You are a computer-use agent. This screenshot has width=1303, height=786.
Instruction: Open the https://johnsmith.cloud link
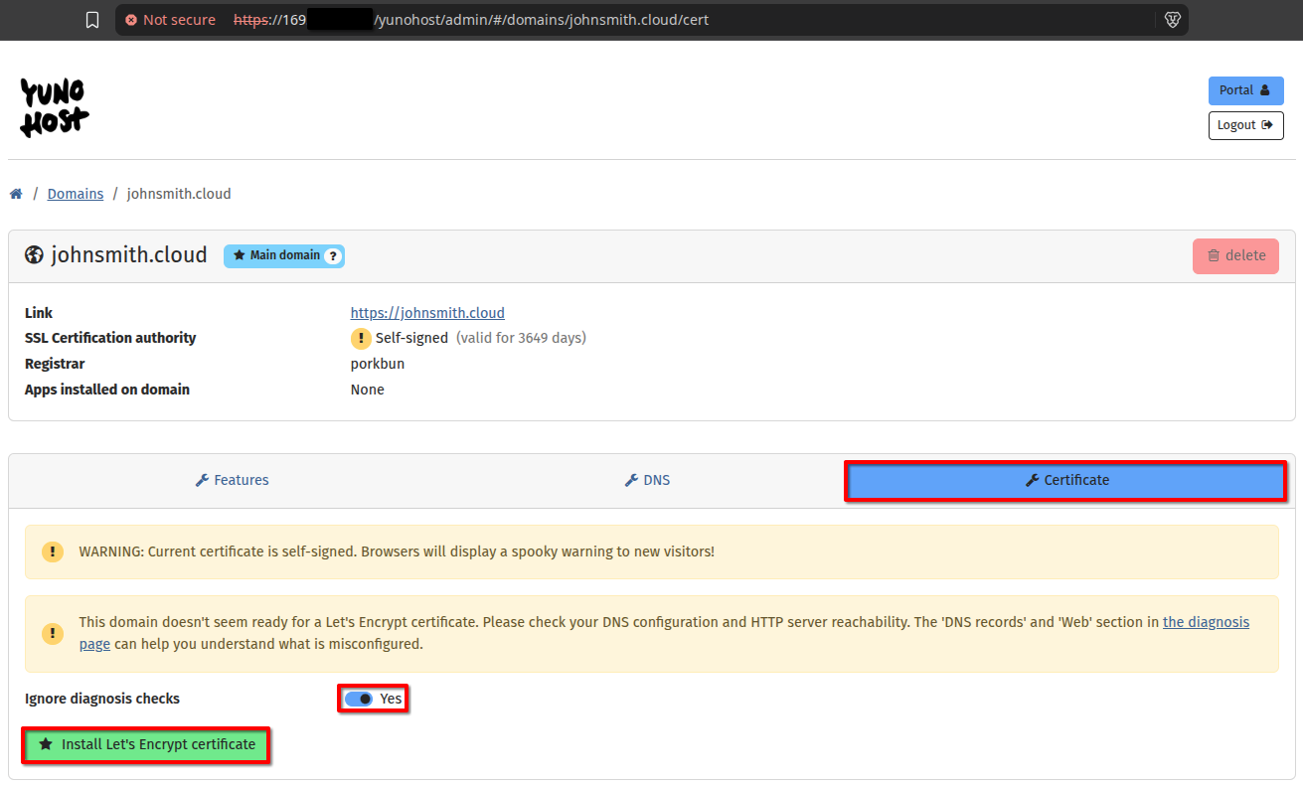click(x=427, y=313)
